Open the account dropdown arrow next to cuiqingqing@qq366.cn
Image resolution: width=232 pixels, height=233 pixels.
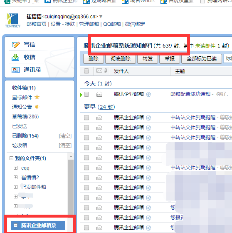click(101, 17)
